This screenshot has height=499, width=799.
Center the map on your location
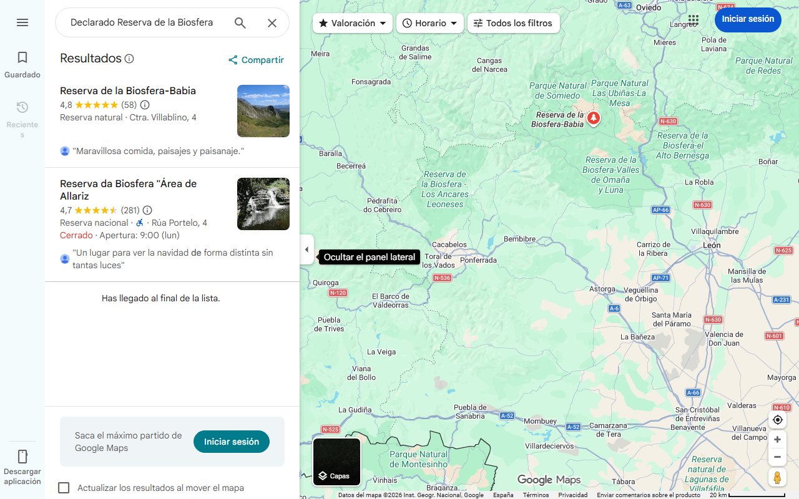[777, 420]
